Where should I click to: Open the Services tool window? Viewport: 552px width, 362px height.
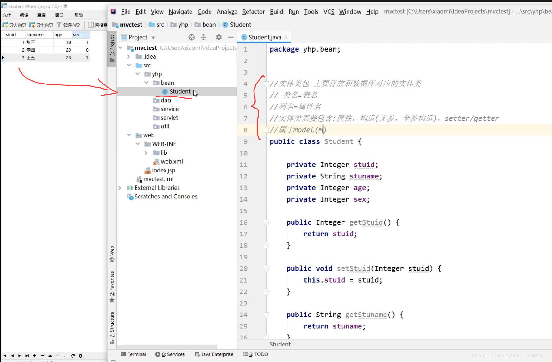pyautogui.click(x=170, y=354)
